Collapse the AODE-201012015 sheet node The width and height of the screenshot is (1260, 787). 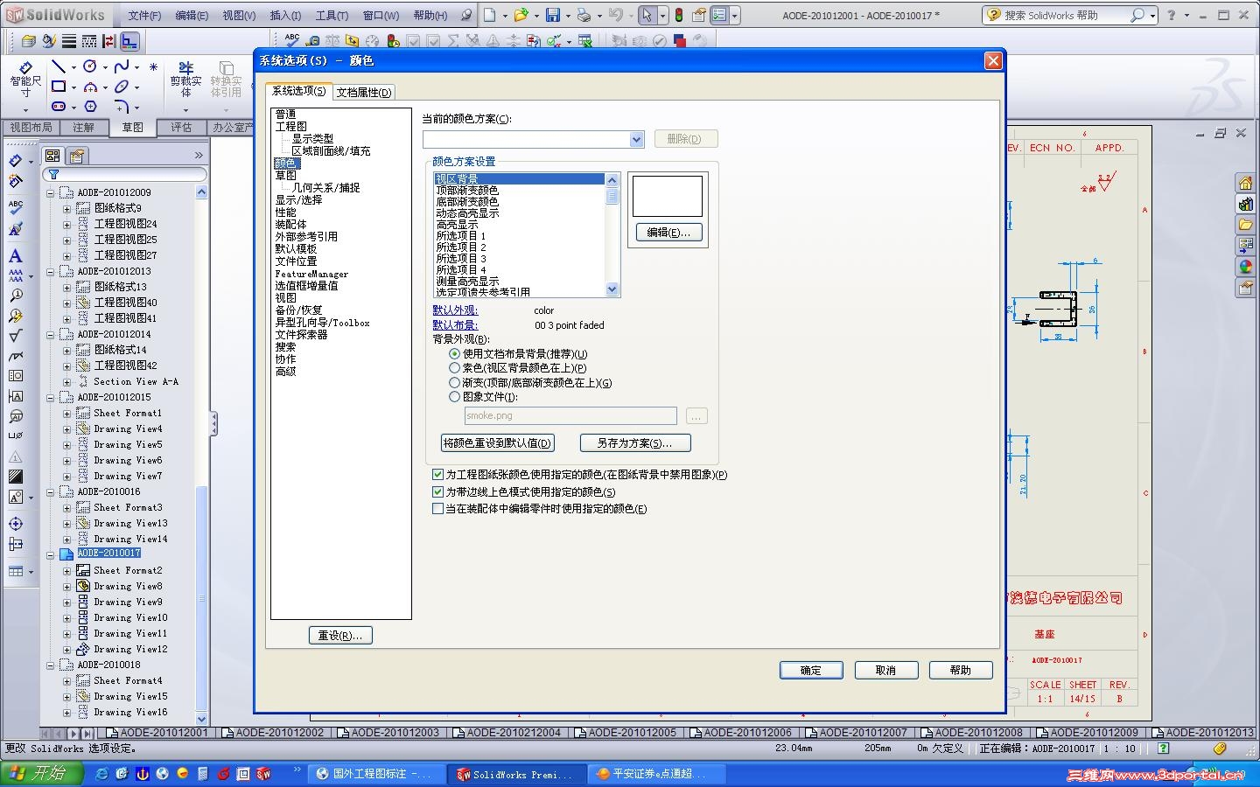(x=51, y=397)
